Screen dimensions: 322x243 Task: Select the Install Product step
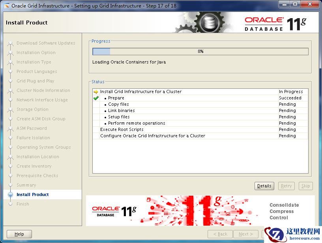coord(33,194)
